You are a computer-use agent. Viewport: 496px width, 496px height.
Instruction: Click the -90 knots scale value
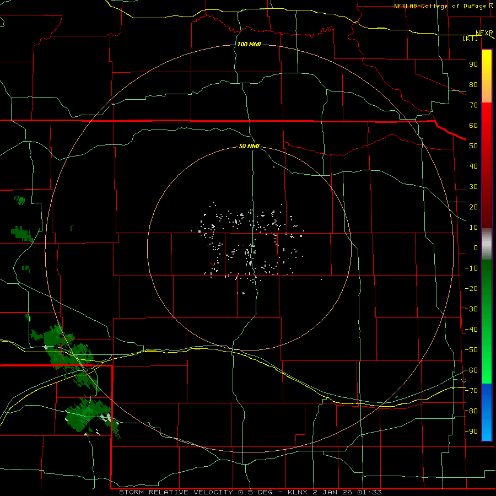[x=471, y=432]
